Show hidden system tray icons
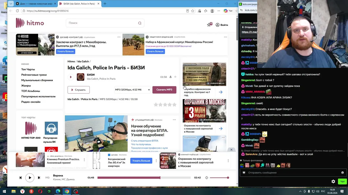This screenshot has width=348, height=195. [300, 191]
